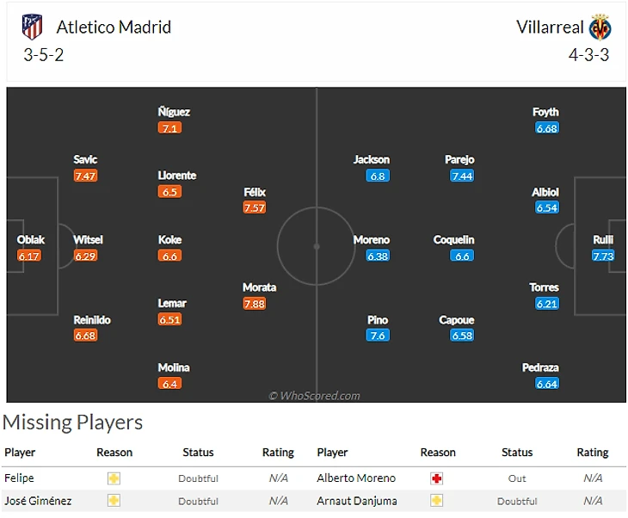Select goalkeeper Oblak on the pitch
This screenshot has height=518, width=628.
(29, 240)
